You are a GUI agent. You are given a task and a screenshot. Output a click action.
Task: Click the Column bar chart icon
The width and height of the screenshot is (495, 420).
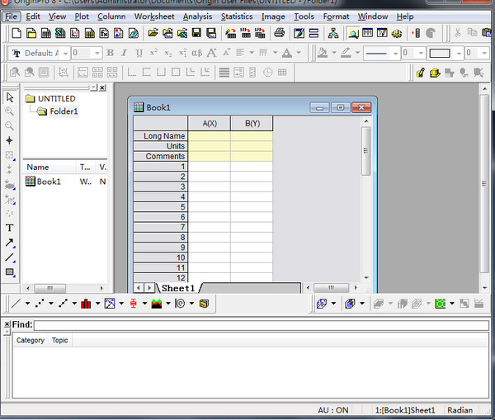tap(86, 304)
